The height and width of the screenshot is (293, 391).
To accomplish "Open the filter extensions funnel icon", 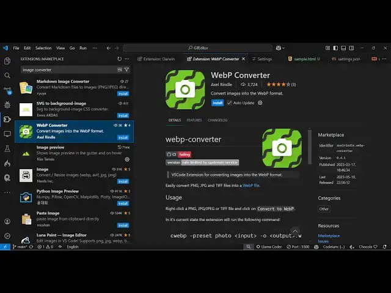I will pos(126,70).
